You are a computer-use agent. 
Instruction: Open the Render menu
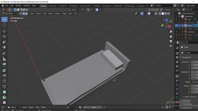tap(19, 6)
